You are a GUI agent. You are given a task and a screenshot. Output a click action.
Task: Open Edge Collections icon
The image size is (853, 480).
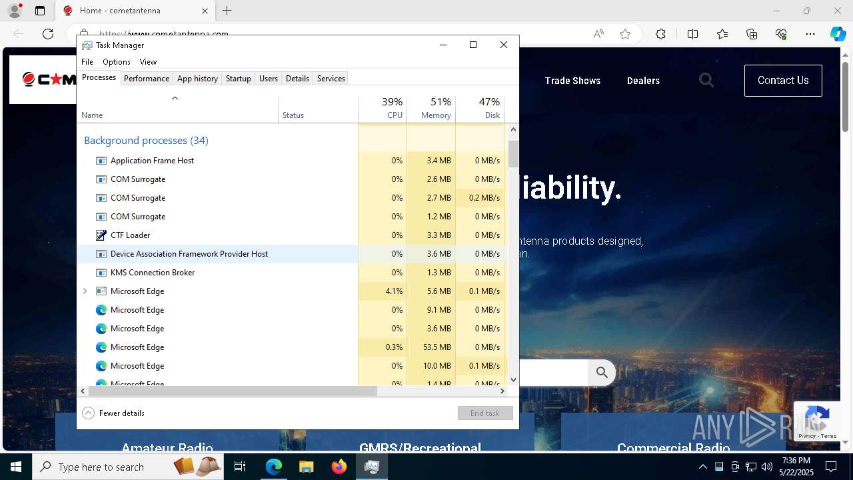[x=752, y=34]
